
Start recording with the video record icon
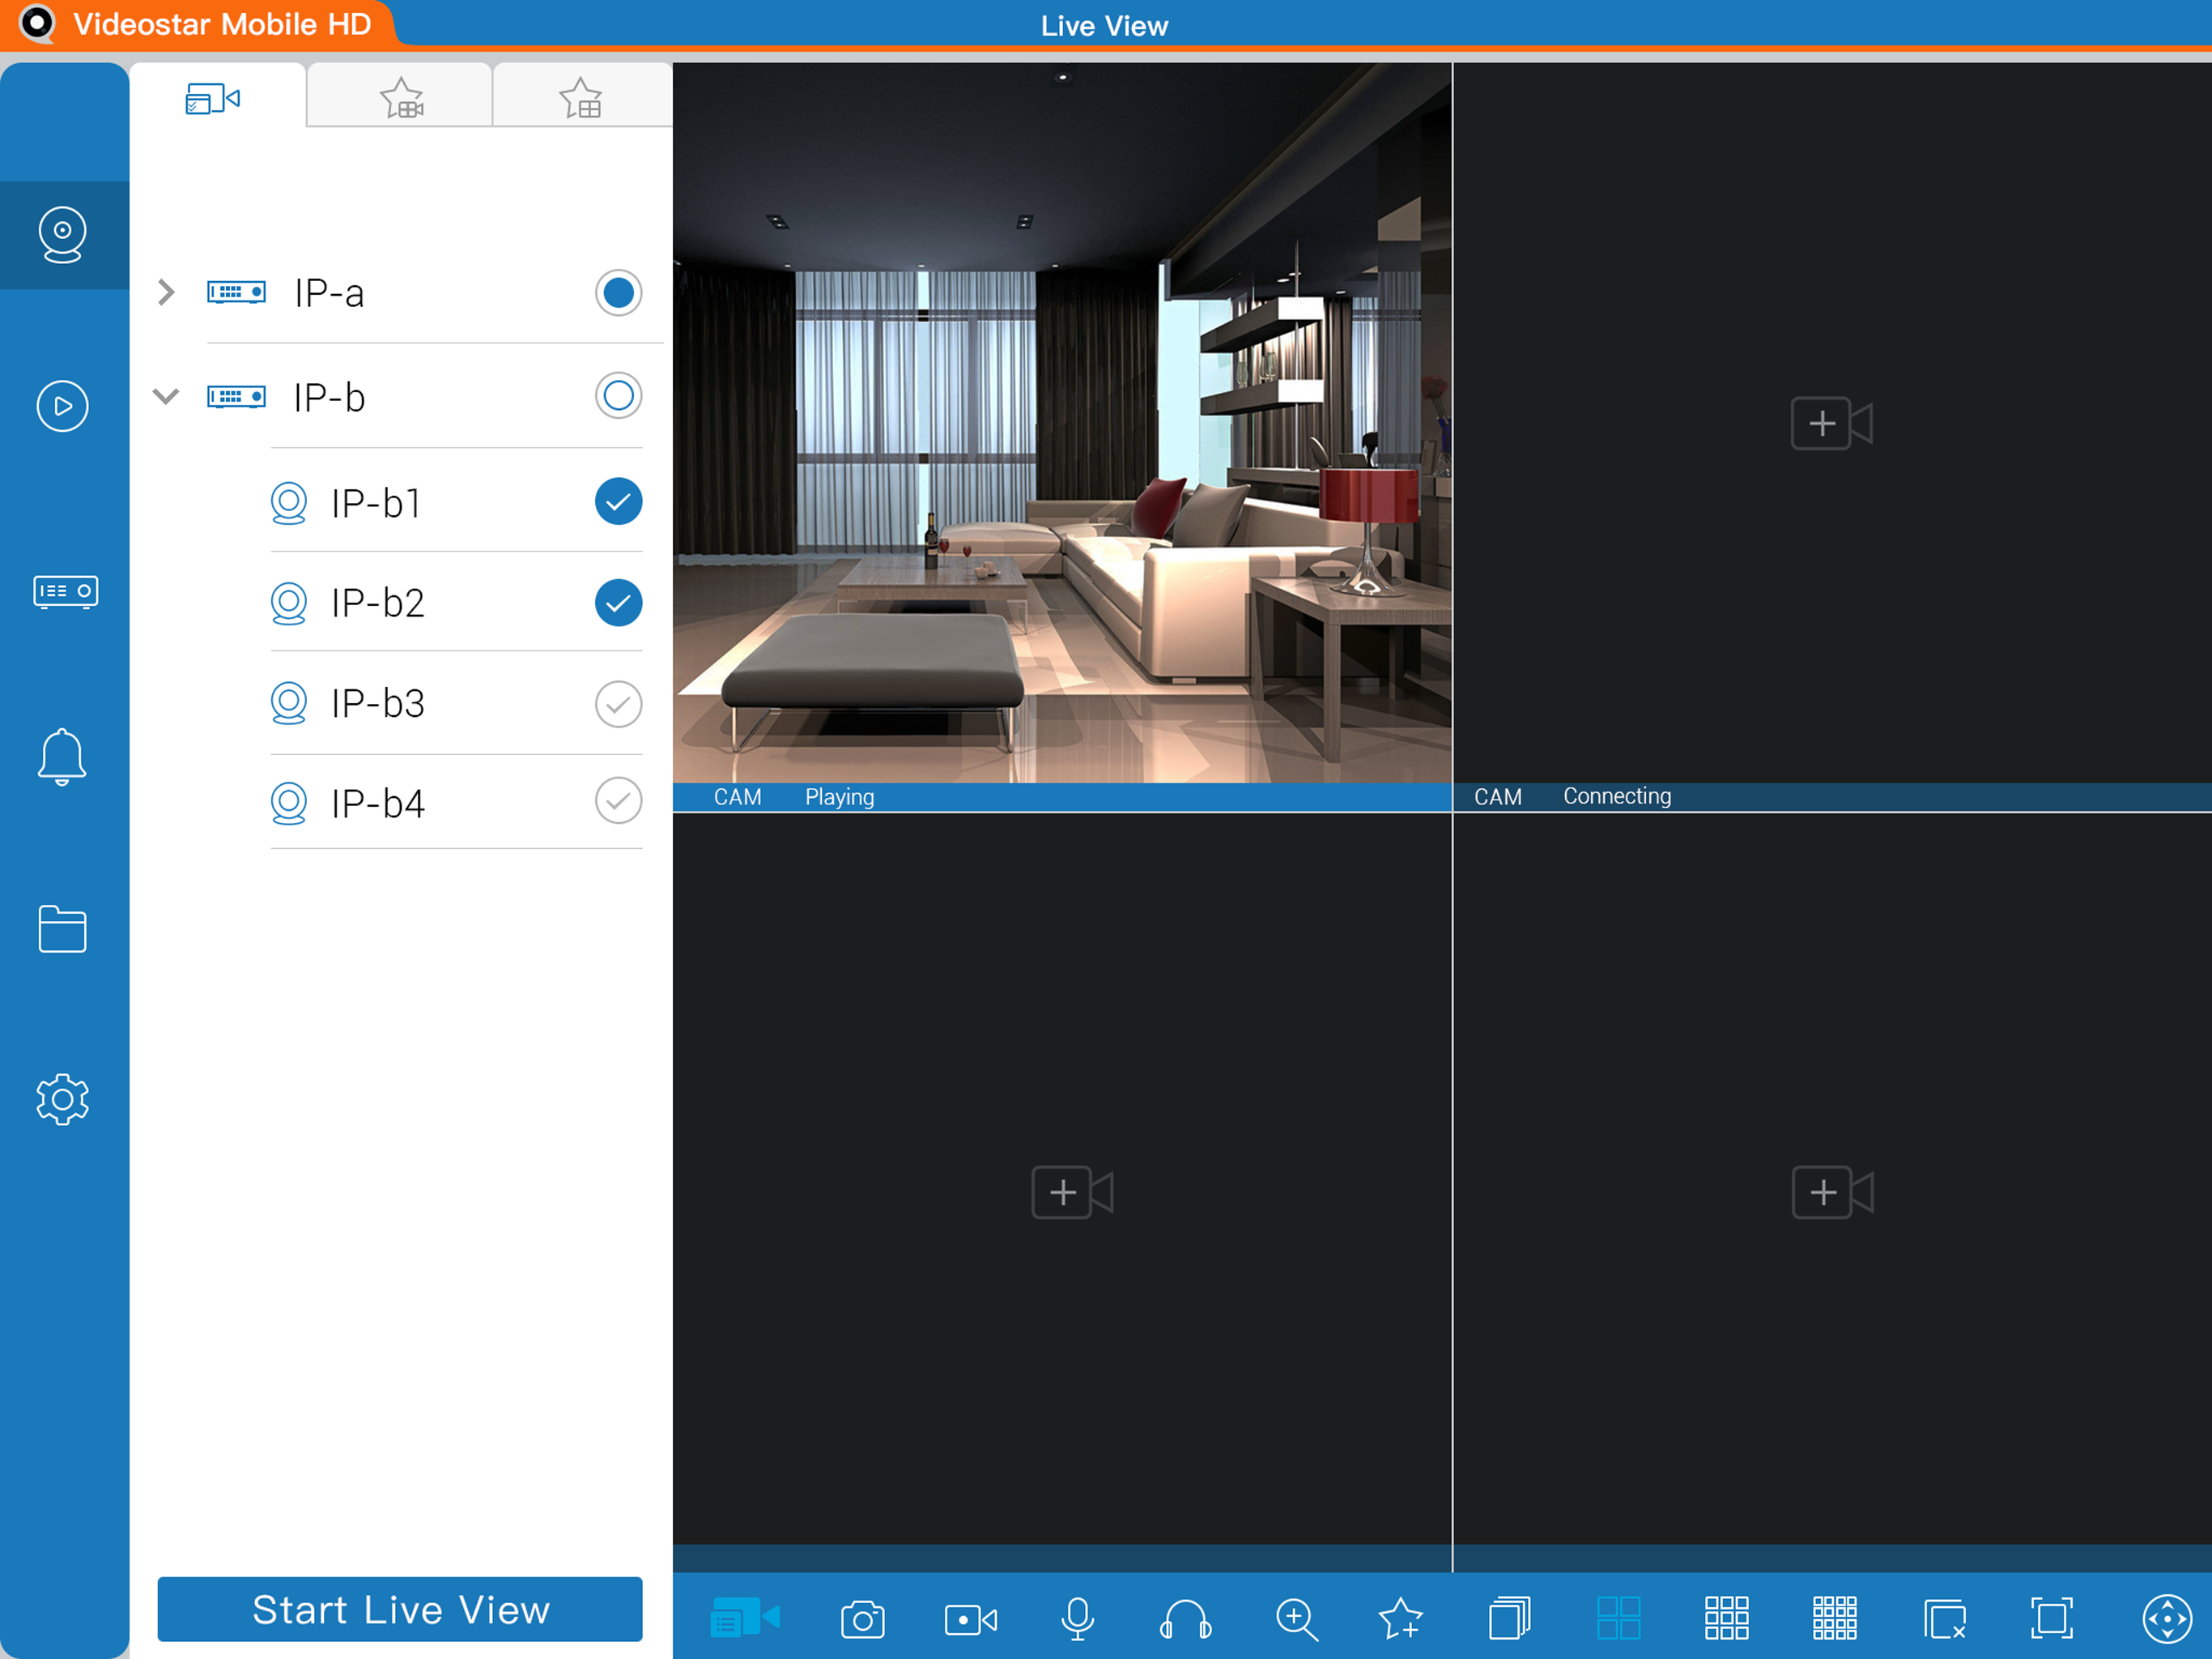coord(970,1618)
